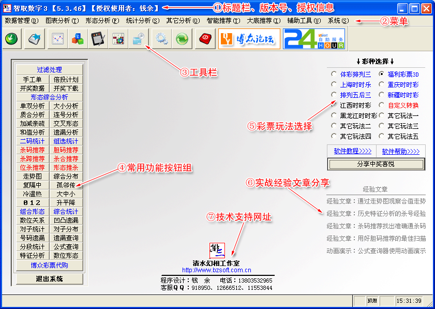Screen dimensions: 435x309
Task: Select the 福利彩票3D radio option
Action: (399, 74)
